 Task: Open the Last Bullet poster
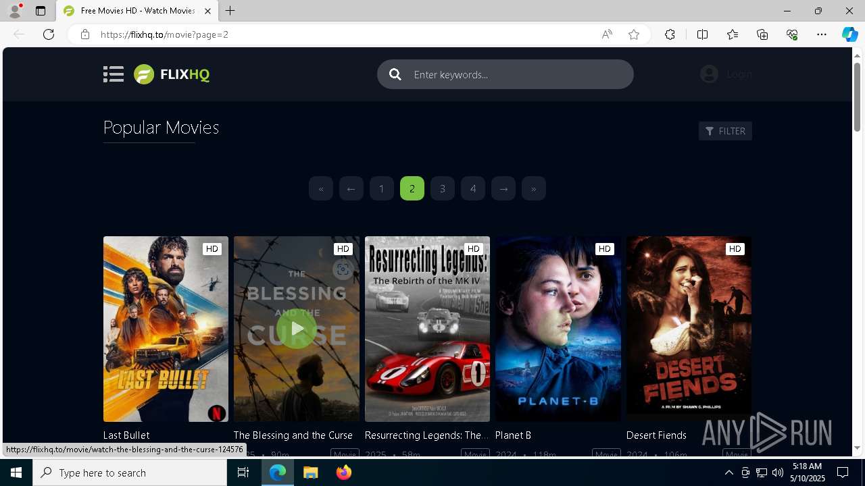pos(166,329)
